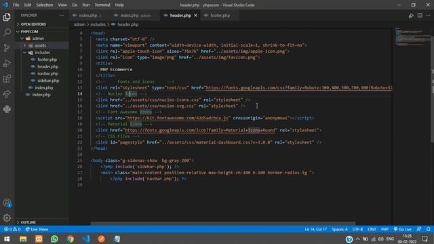This screenshot has width=434, height=244.
Task: Open the Run and Debug view
Action: [x=7, y=63]
